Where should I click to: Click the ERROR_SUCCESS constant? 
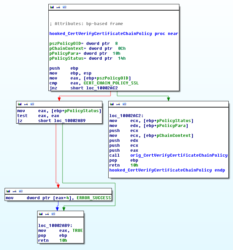point(94,198)
